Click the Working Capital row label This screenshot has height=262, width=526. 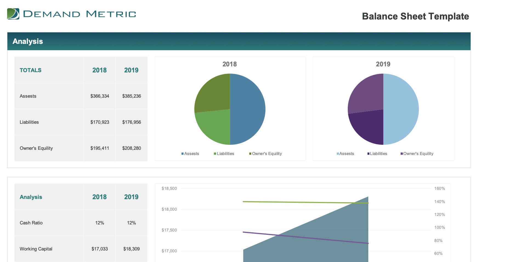36,249
